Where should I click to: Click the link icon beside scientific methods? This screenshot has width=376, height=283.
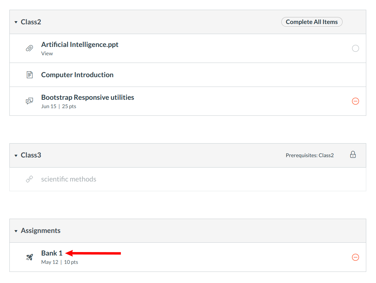click(30, 179)
